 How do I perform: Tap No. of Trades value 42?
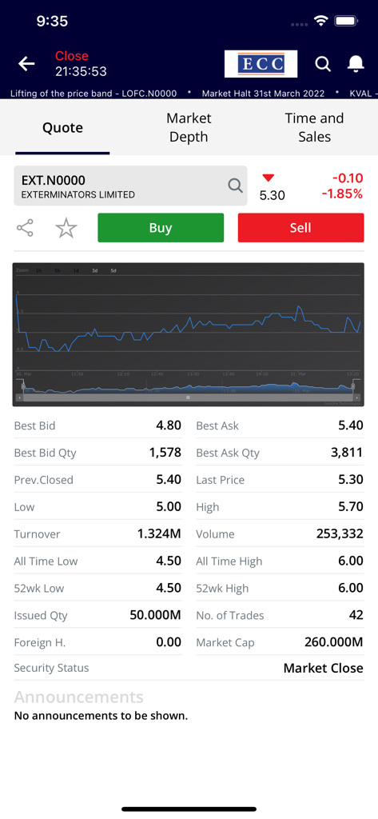click(356, 615)
